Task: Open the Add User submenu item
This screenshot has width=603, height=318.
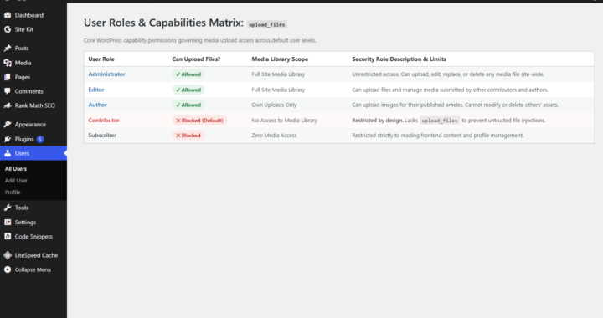Action: (x=16, y=181)
